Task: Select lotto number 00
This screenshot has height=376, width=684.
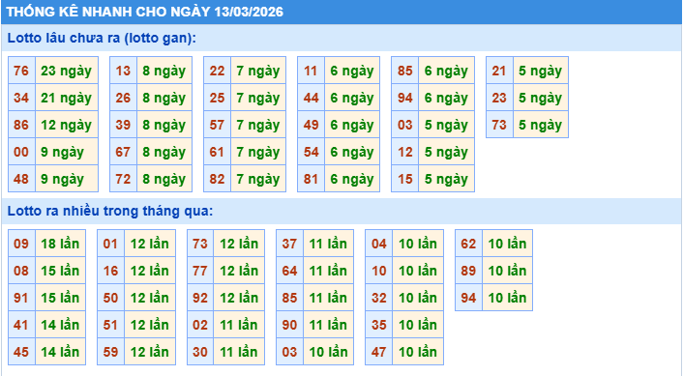Action: pos(21,152)
